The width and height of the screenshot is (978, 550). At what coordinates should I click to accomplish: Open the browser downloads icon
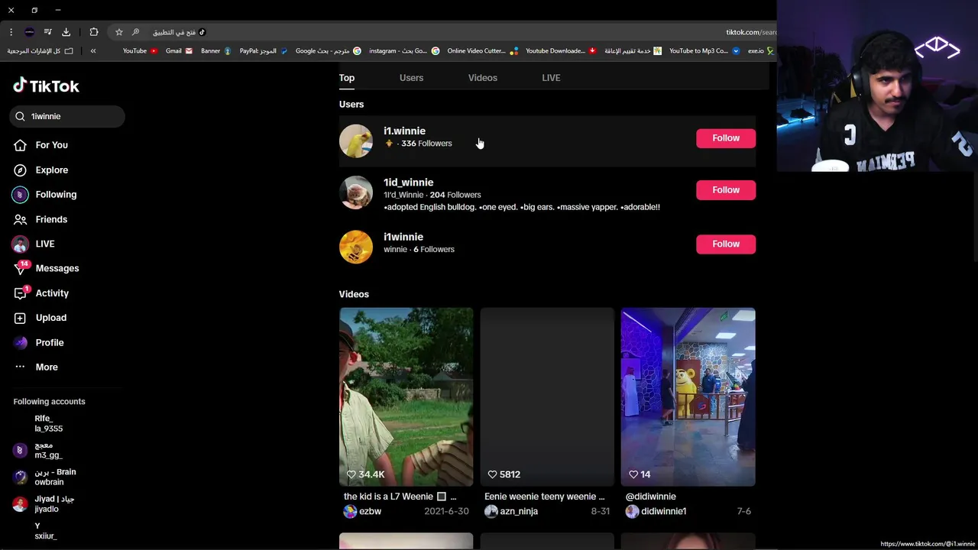tap(66, 32)
